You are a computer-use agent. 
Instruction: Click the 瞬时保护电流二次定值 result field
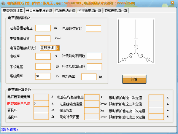pos(156,98)
